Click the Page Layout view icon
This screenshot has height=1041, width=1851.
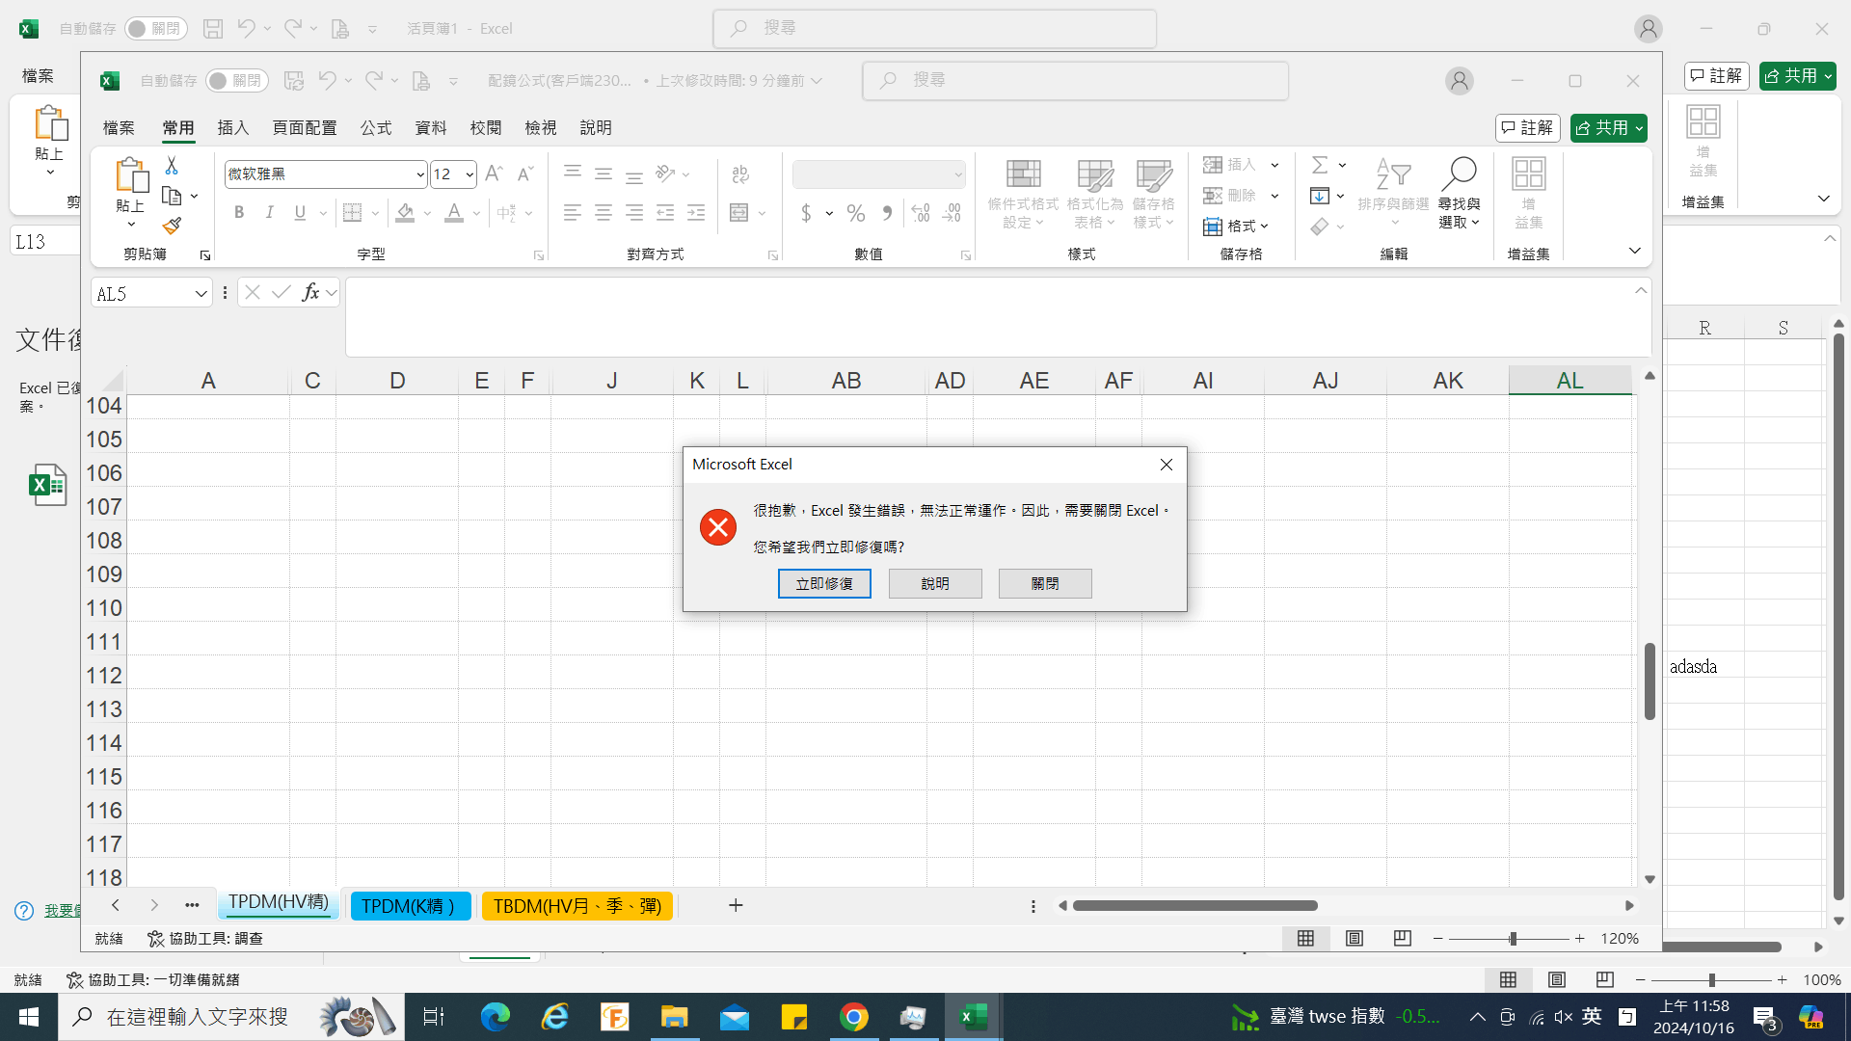tap(1354, 938)
